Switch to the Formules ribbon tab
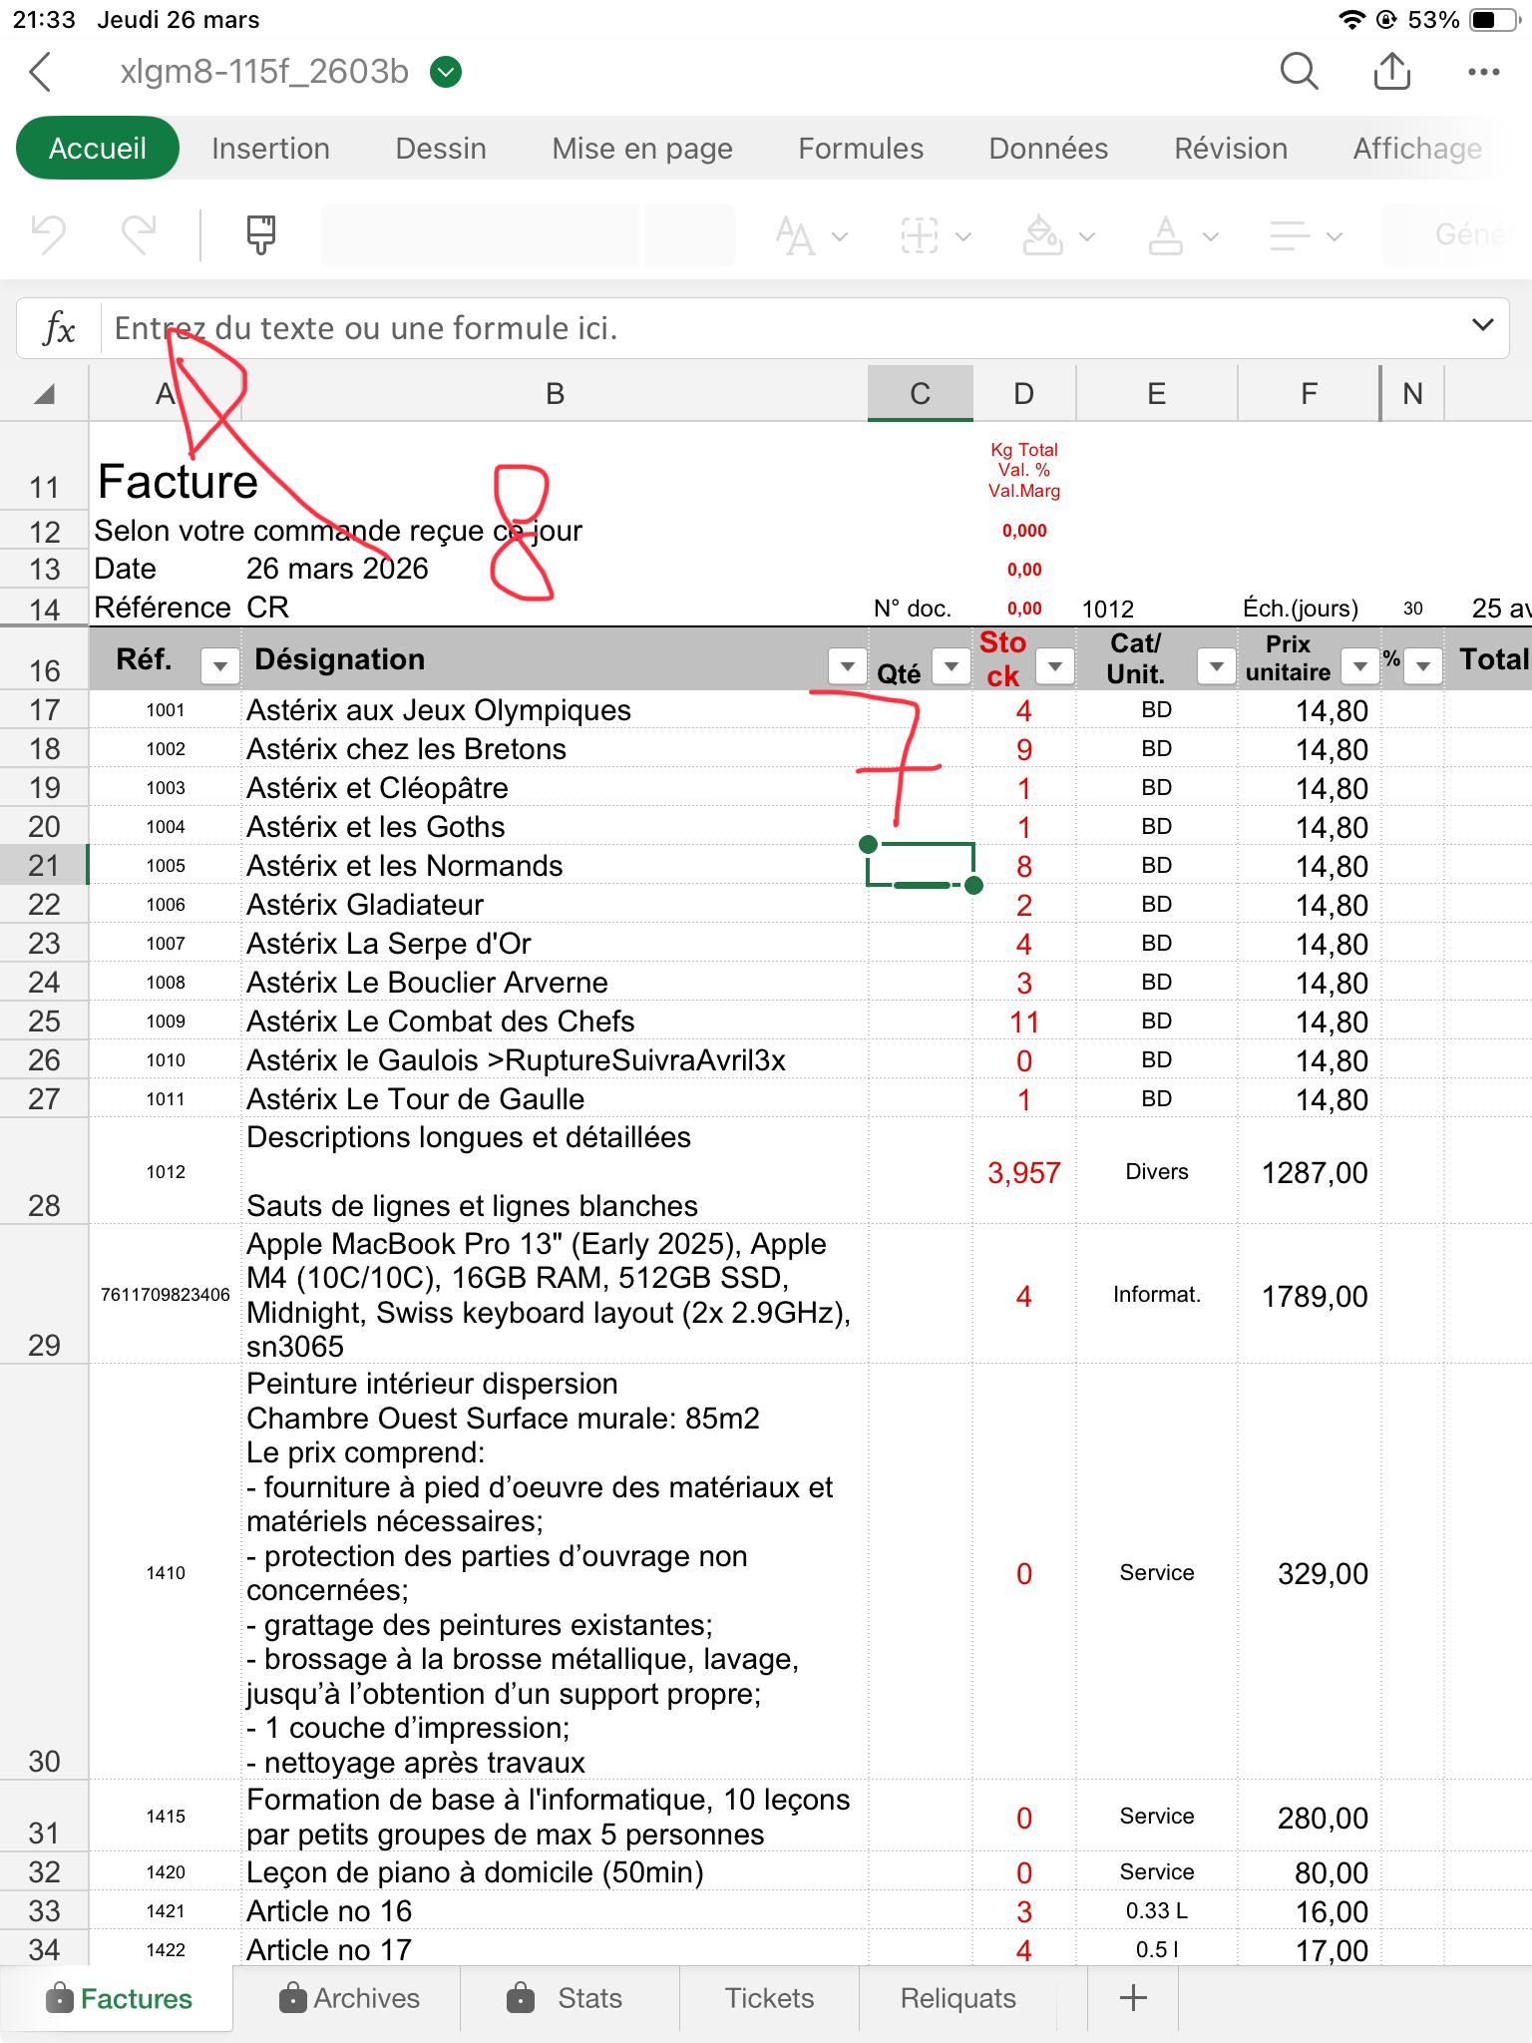 860,149
